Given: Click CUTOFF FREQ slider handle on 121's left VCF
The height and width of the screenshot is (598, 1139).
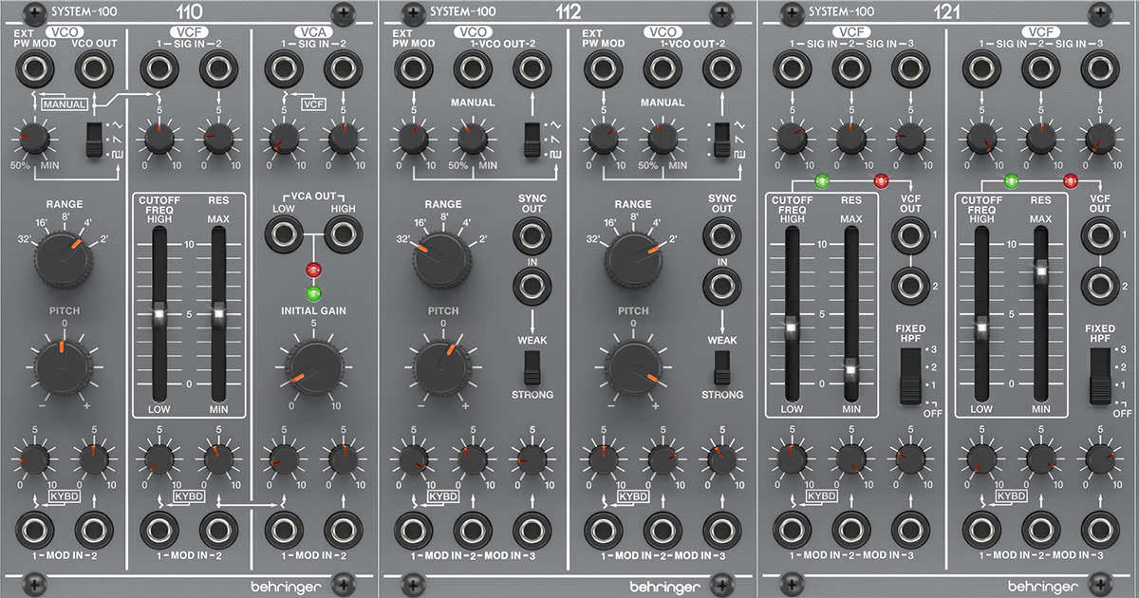Looking at the screenshot, I should tap(792, 329).
